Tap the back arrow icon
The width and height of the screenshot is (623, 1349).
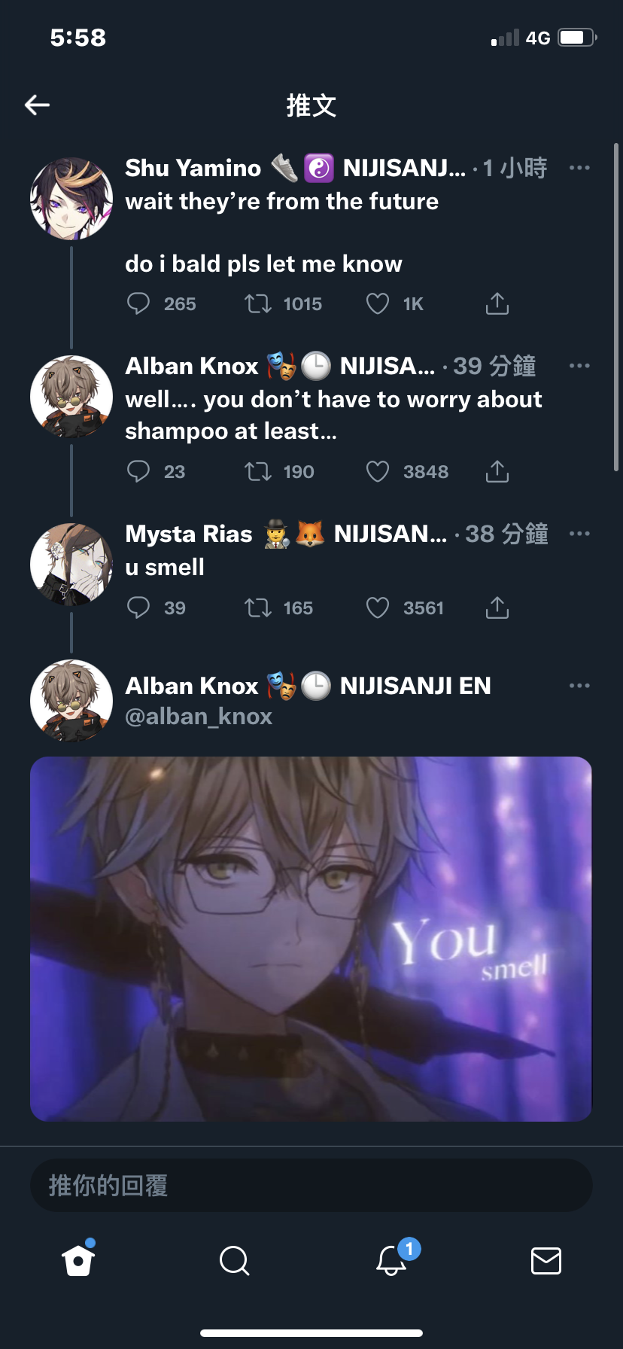37,105
